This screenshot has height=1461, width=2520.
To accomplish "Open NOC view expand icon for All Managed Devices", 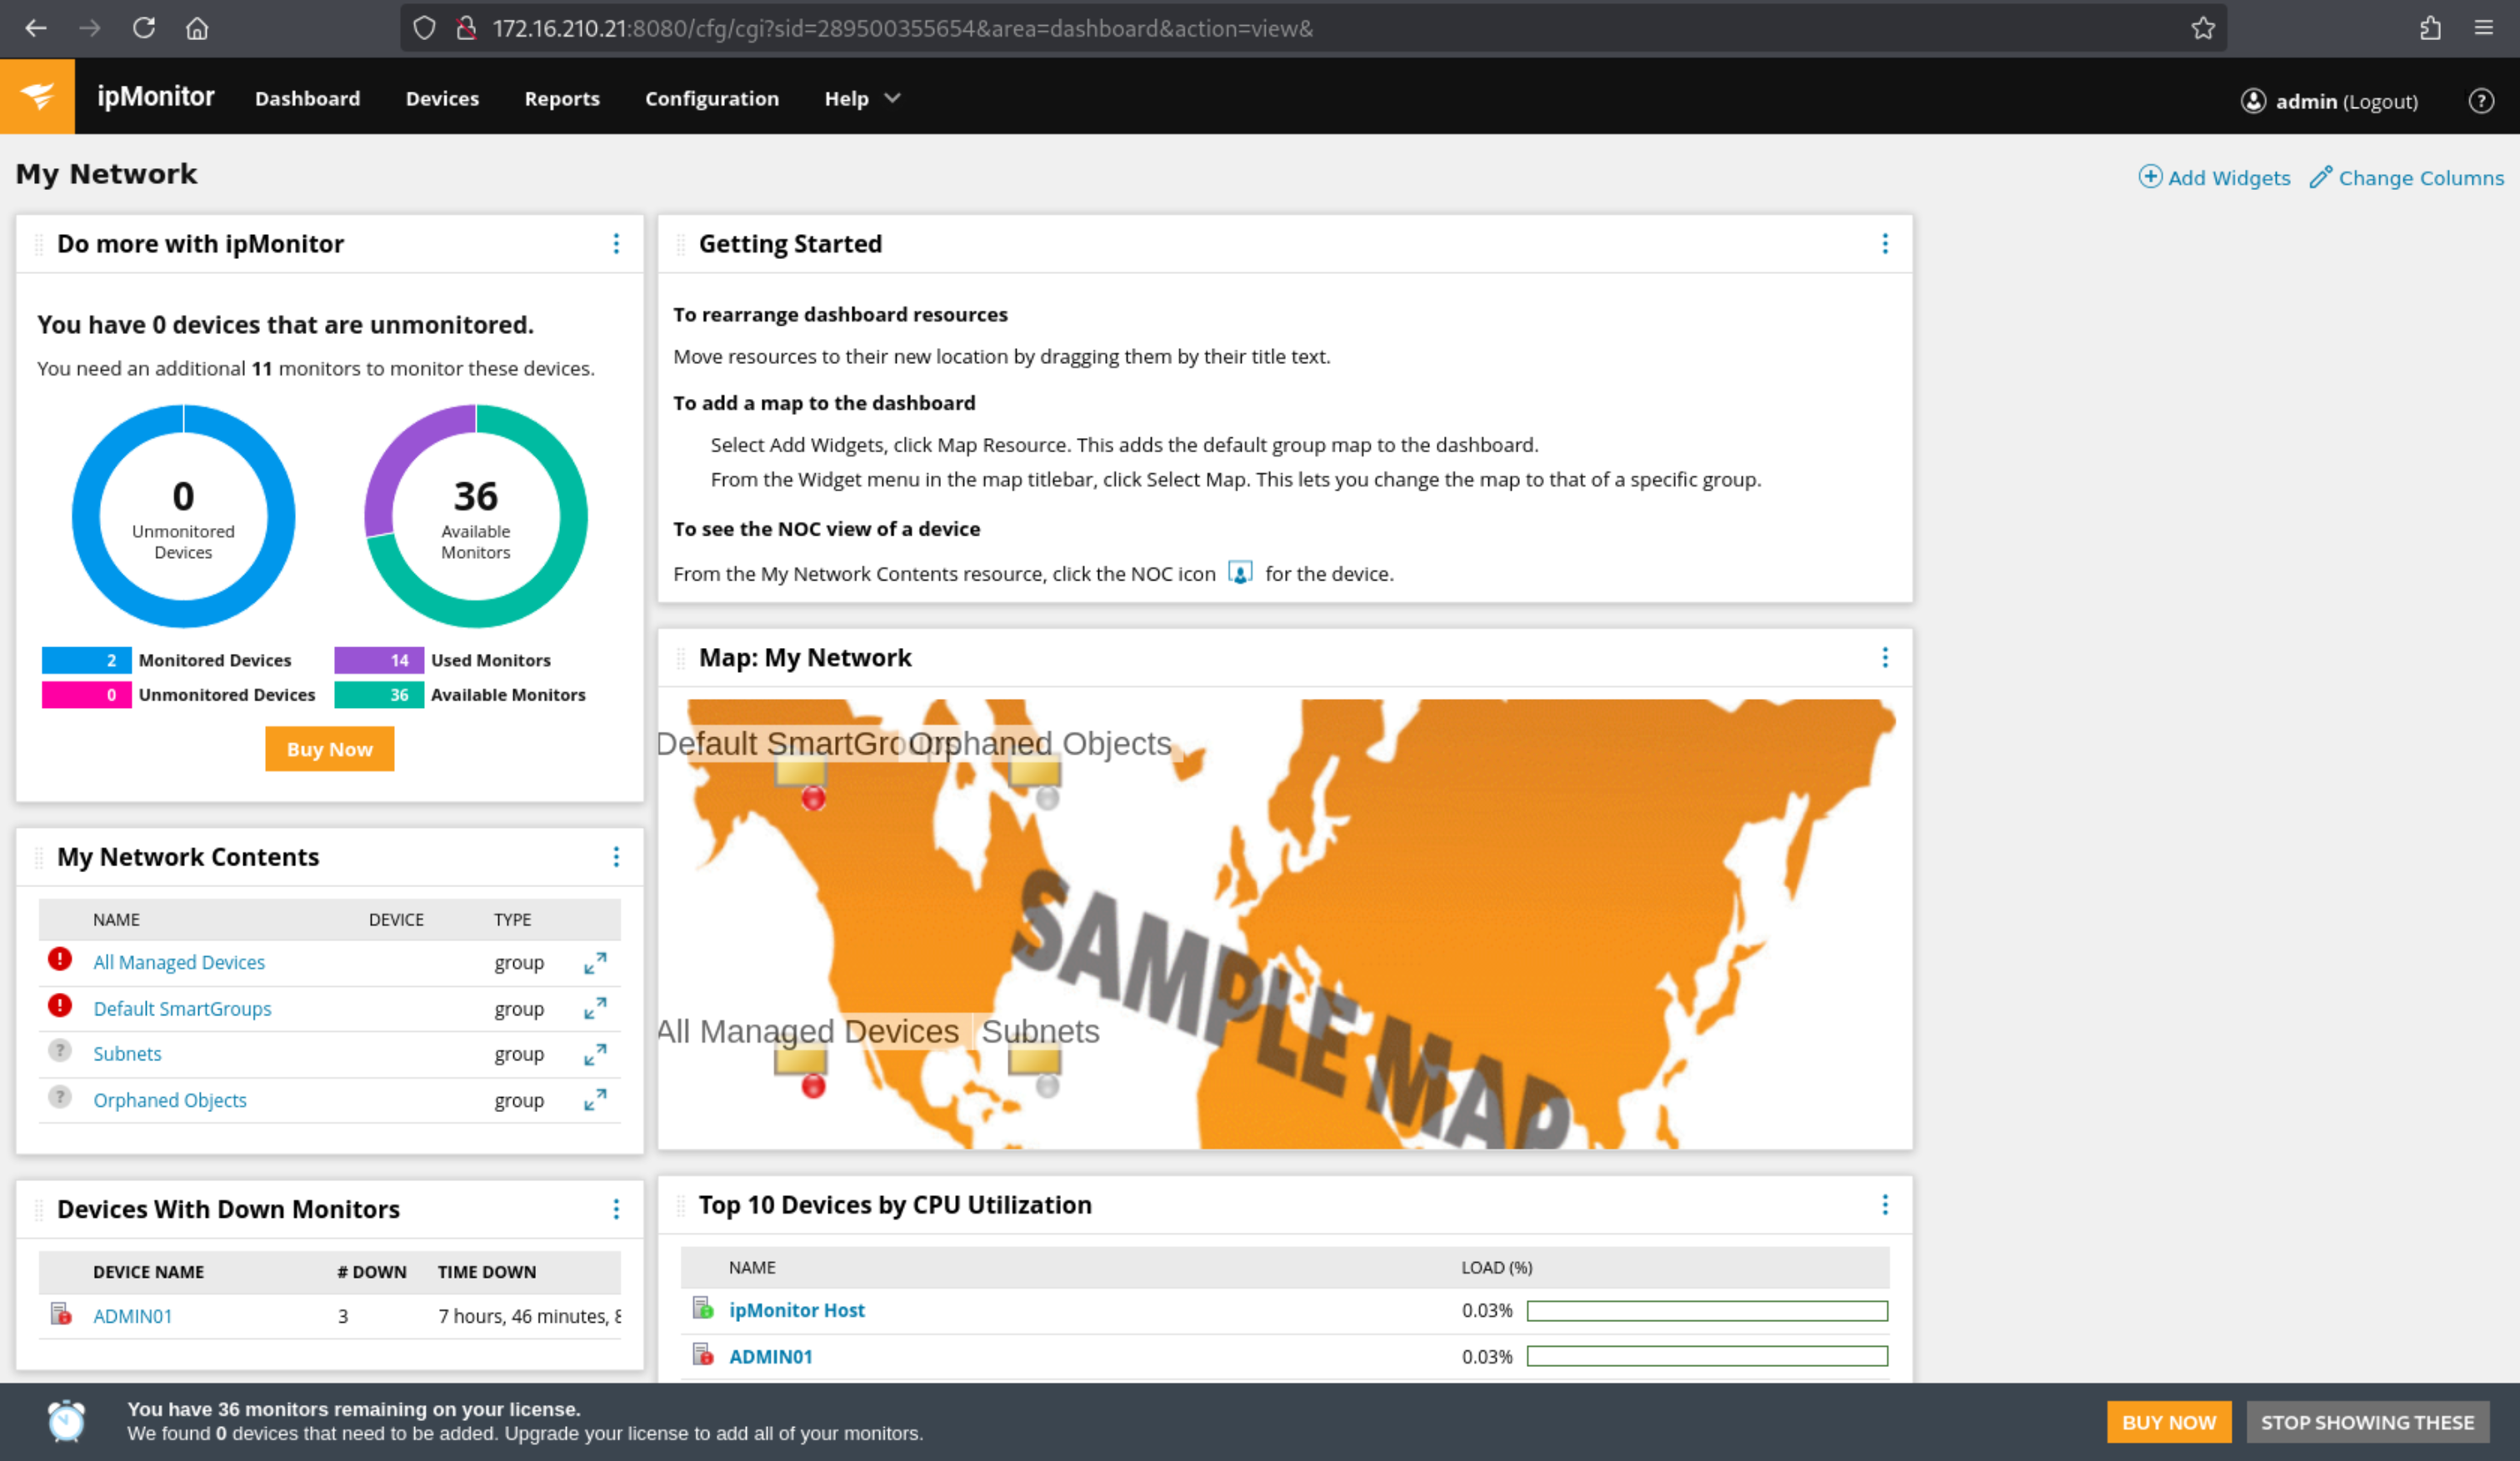I will point(595,964).
